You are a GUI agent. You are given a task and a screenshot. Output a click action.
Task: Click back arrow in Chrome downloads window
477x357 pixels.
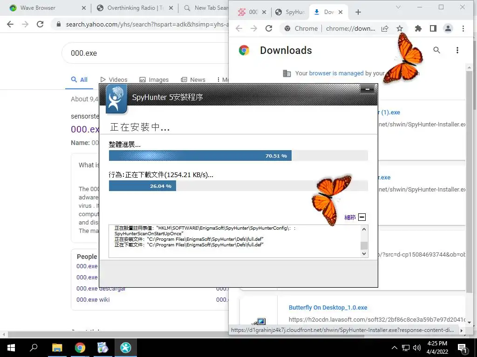(x=239, y=28)
